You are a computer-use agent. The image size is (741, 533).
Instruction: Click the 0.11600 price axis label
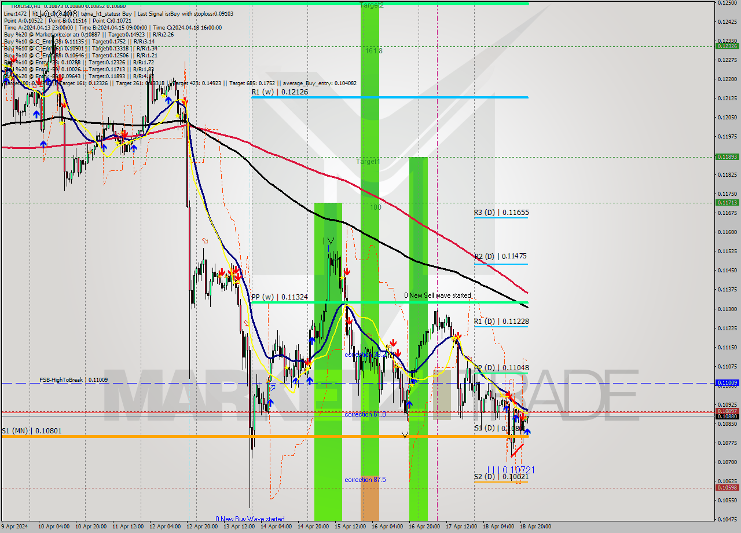pyautogui.click(x=727, y=232)
